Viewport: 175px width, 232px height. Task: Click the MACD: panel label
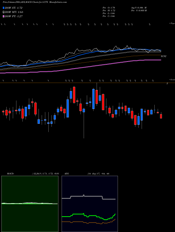click(10, 174)
